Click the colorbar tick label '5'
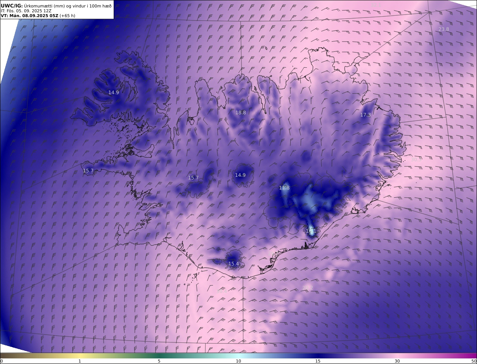This screenshot has height=364, width=477. pyautogui.click(x=159, y=361)
